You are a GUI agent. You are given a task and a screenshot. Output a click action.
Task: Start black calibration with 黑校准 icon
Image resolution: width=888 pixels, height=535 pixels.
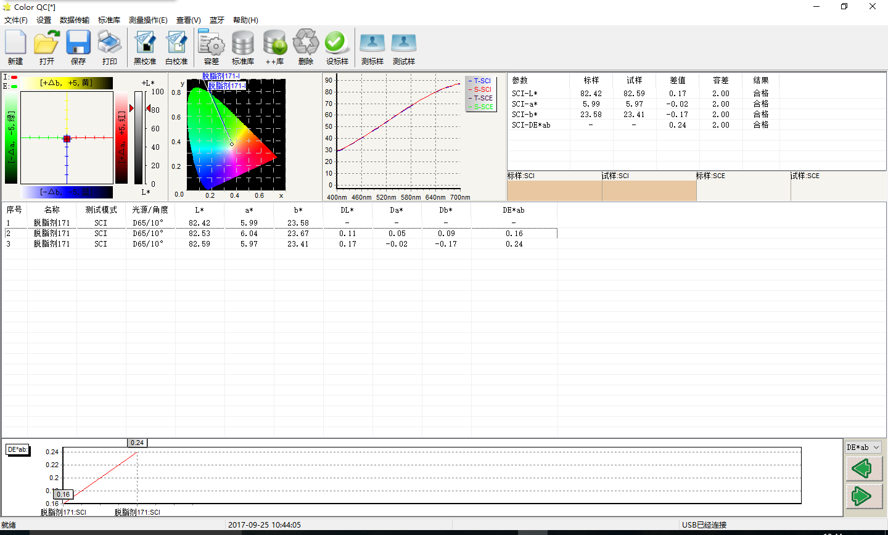coord(145,47)
